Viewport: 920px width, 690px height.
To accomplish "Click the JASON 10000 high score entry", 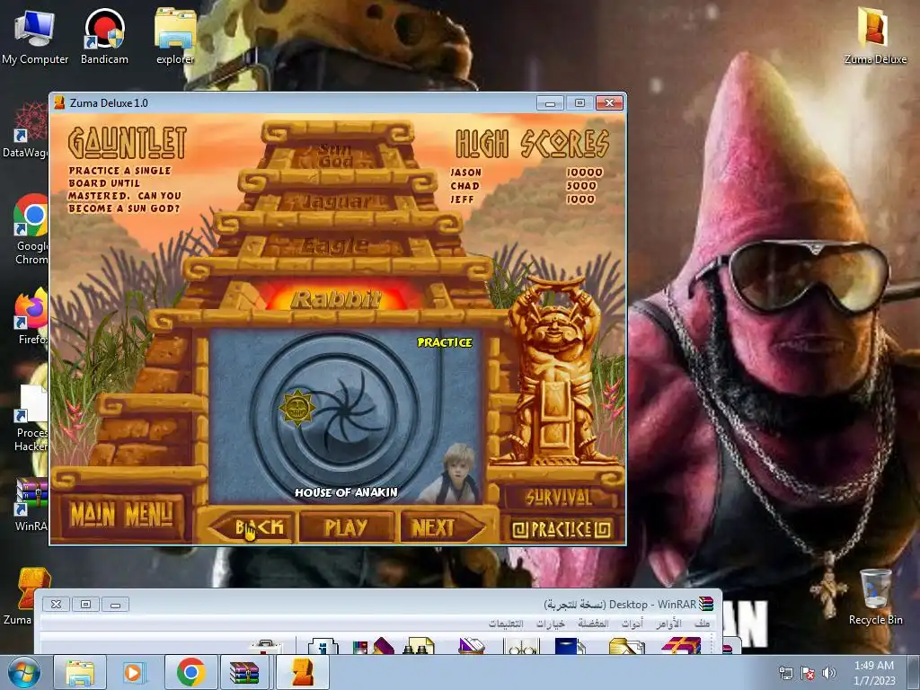I will 526,172.
